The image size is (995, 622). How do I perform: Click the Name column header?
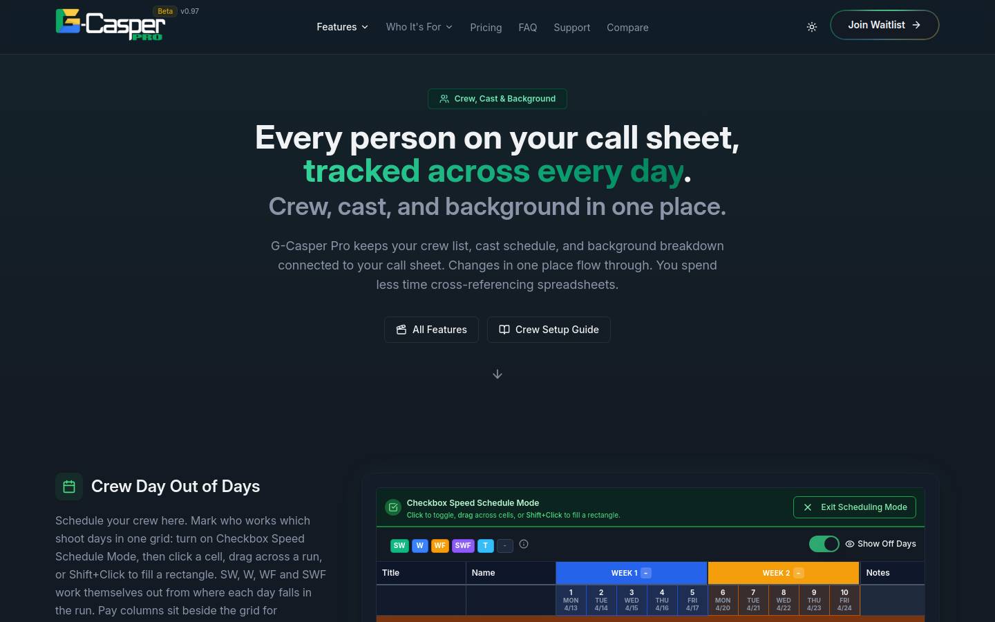coord(511,573)
